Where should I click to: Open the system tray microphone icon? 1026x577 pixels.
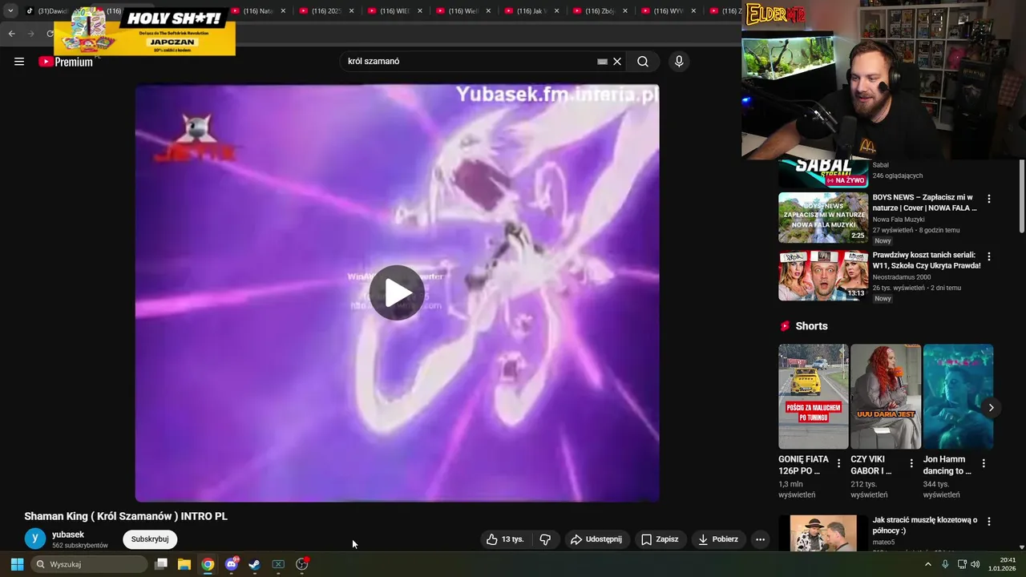(945, 564)
